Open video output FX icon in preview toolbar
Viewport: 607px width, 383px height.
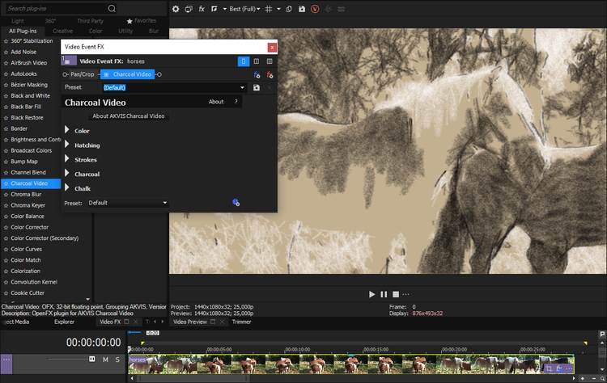202,9
